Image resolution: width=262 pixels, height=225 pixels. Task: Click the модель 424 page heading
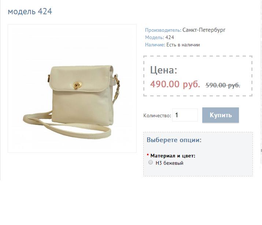tap(30, 12)
